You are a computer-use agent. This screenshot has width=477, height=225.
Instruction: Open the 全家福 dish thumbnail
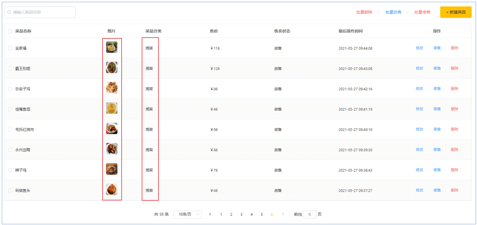click(x=112, y=47)
